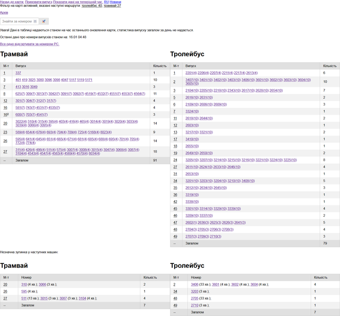Open tram 511 (13 хв.) in stops table
Viewport: 340px width, 316px height.
(24, 298)
